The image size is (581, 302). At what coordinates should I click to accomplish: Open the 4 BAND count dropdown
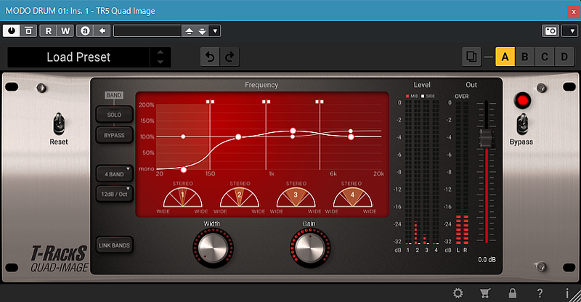[114, 174]
